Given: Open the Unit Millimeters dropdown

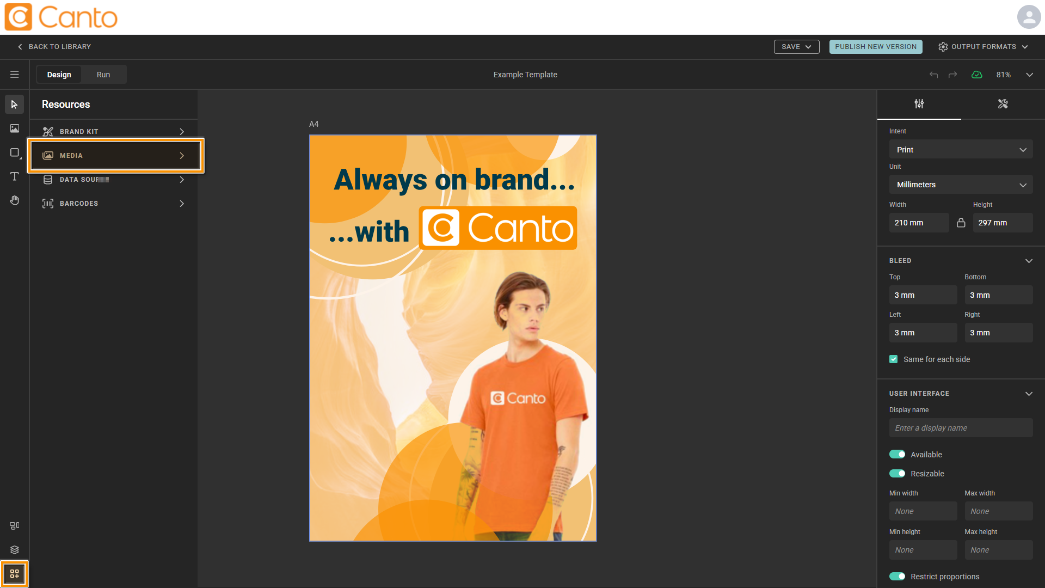Looking at the screenshot, I should (x=961, y=185).
